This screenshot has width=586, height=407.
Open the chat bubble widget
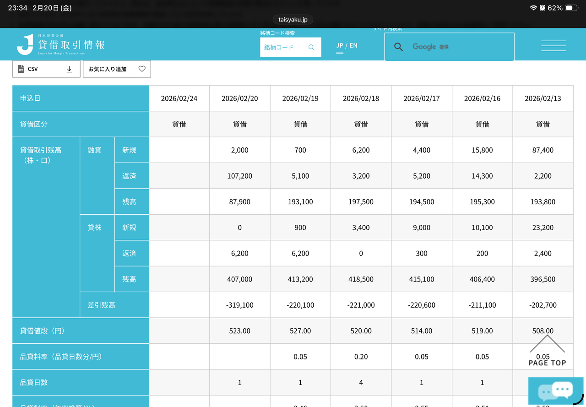pos(555,391)
